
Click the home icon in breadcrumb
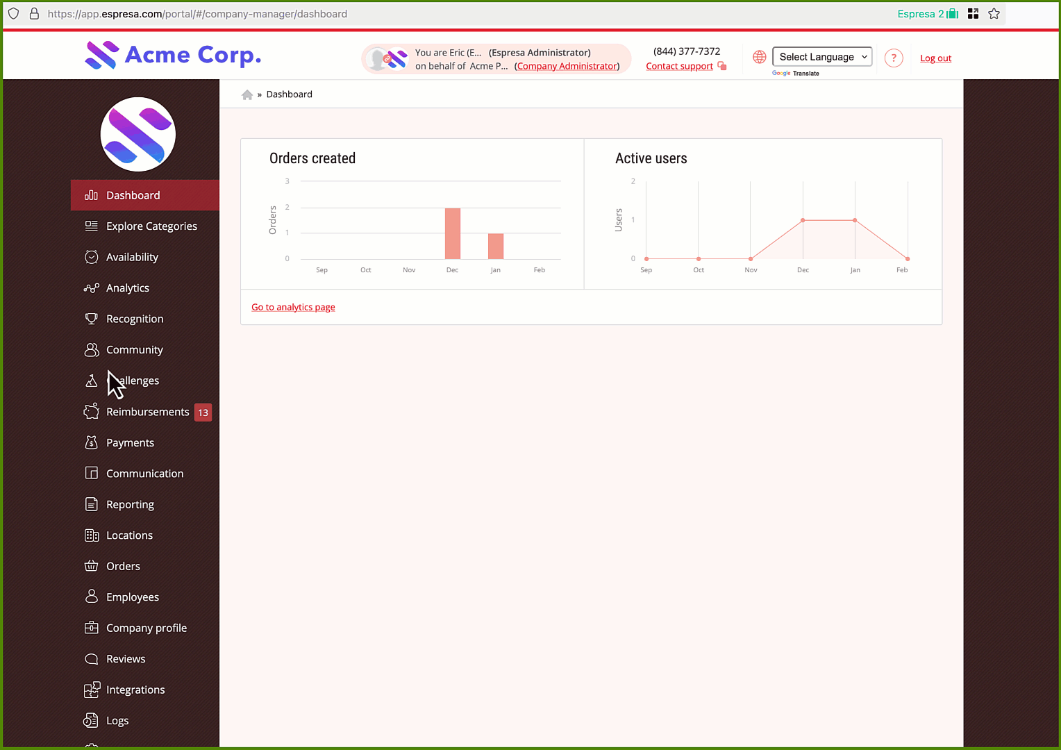(x=247, y=94)
